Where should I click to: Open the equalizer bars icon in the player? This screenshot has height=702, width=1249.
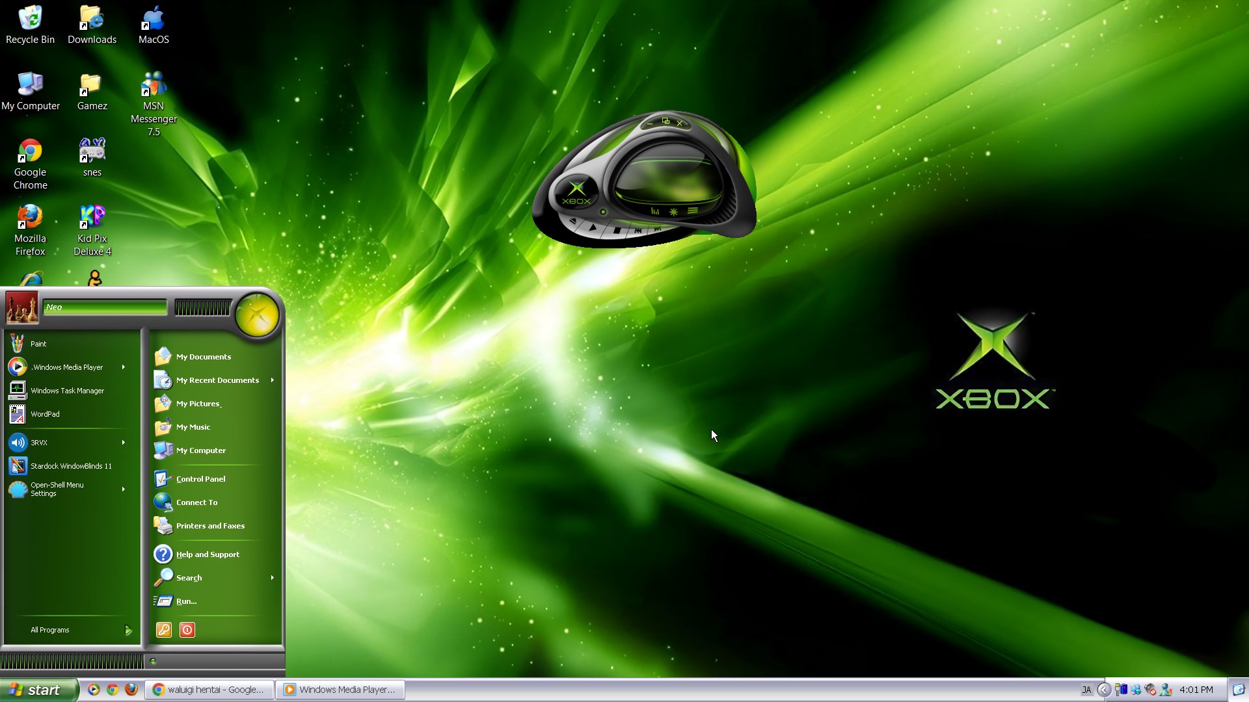(x=655, y=211)
